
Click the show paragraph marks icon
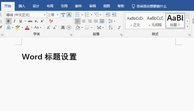tap(119, 27)
